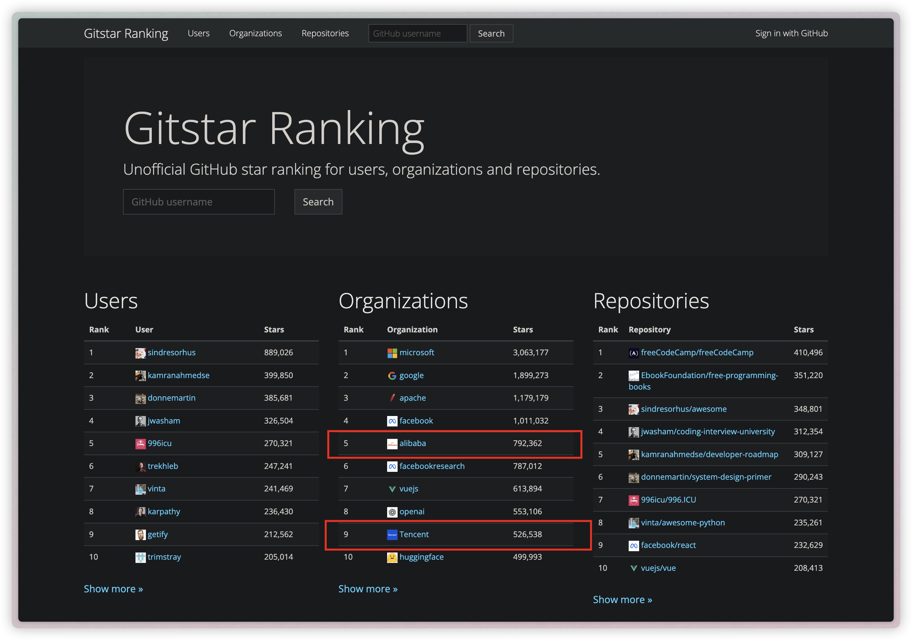Open microsoft organization link
The image size is (912, 640).
click(x=417, y=353)
